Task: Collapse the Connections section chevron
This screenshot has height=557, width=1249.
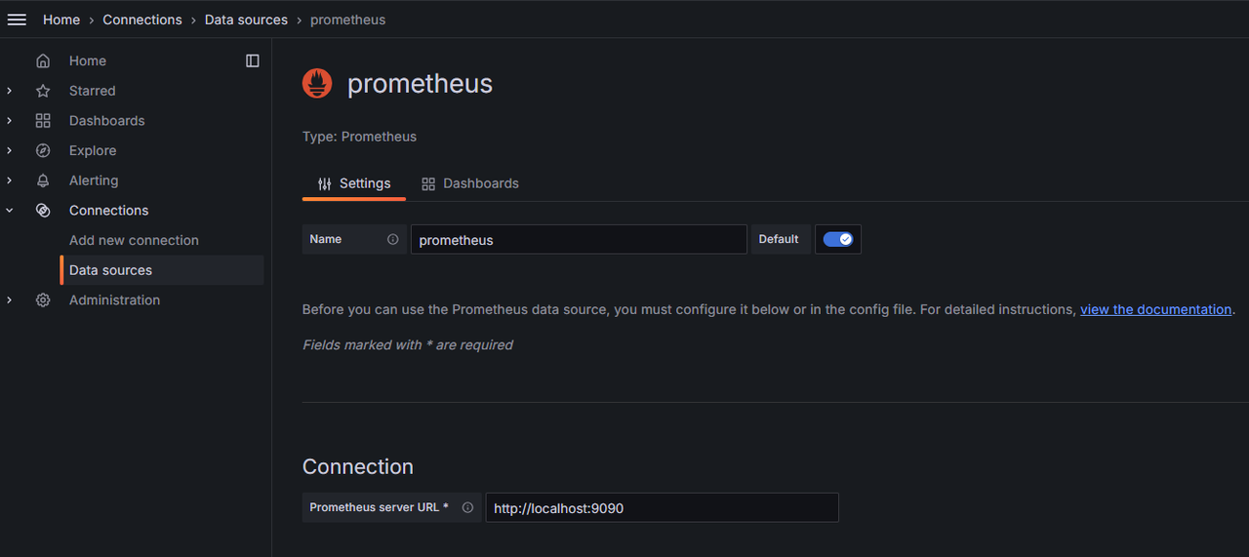Action: (10, 211)
